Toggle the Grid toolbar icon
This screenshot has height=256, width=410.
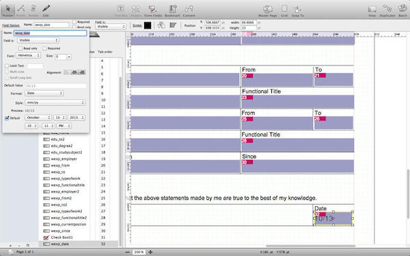click(284, 10)
